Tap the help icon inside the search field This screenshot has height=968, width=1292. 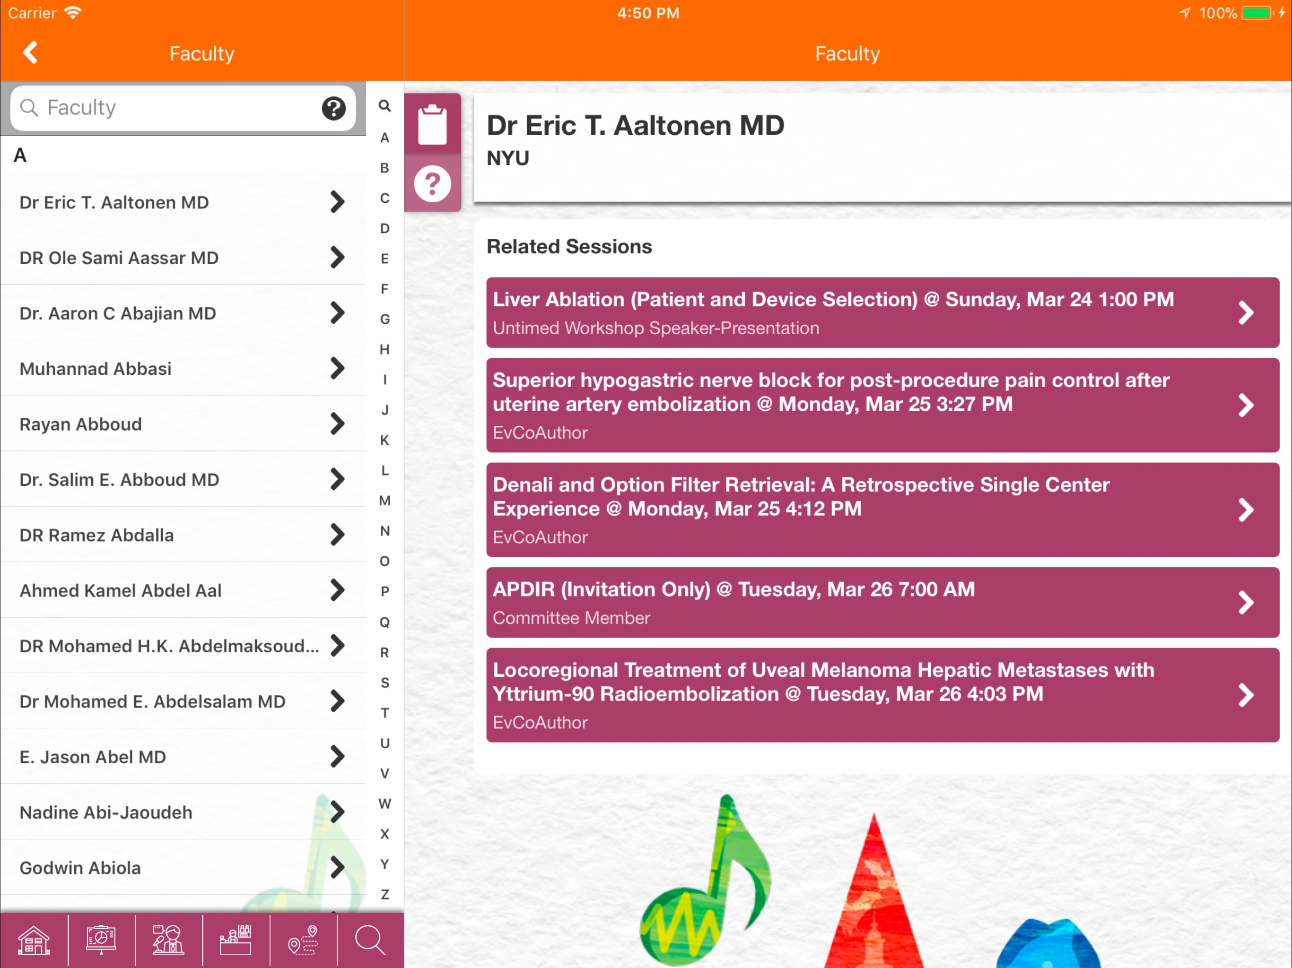[x=333, y=108]
